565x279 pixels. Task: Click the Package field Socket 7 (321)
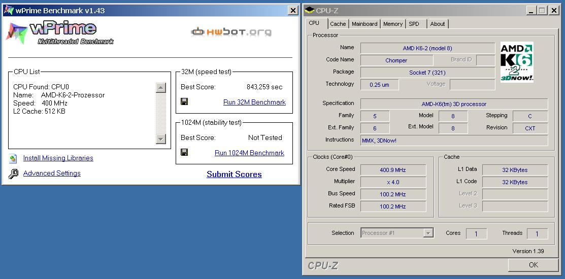[427, 73]
